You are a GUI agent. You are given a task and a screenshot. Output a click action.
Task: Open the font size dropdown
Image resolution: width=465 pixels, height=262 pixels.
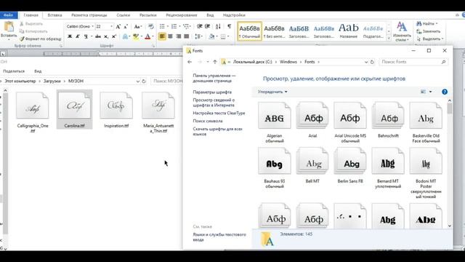pyautogui.click(x=111, y=26)
